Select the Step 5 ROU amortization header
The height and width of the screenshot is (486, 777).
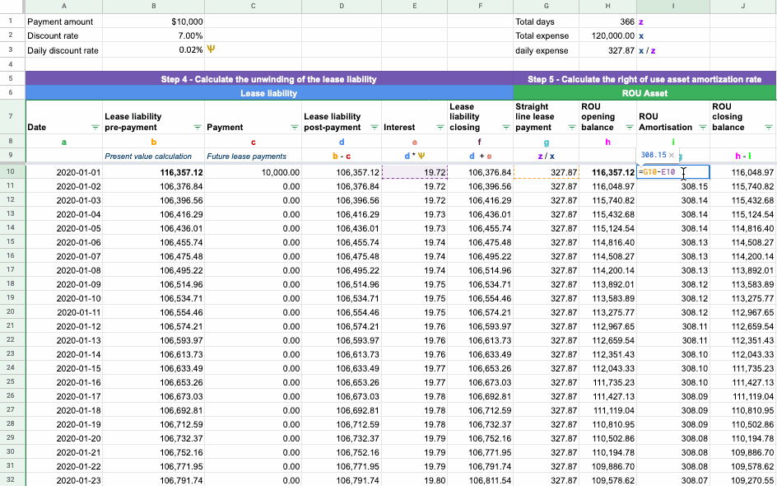point(644,79)
